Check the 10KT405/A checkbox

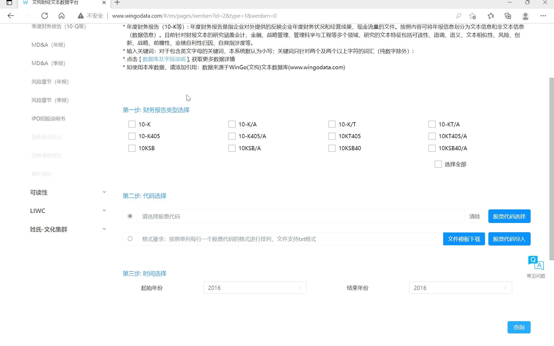pyautogui.click(x=432, y=136)
